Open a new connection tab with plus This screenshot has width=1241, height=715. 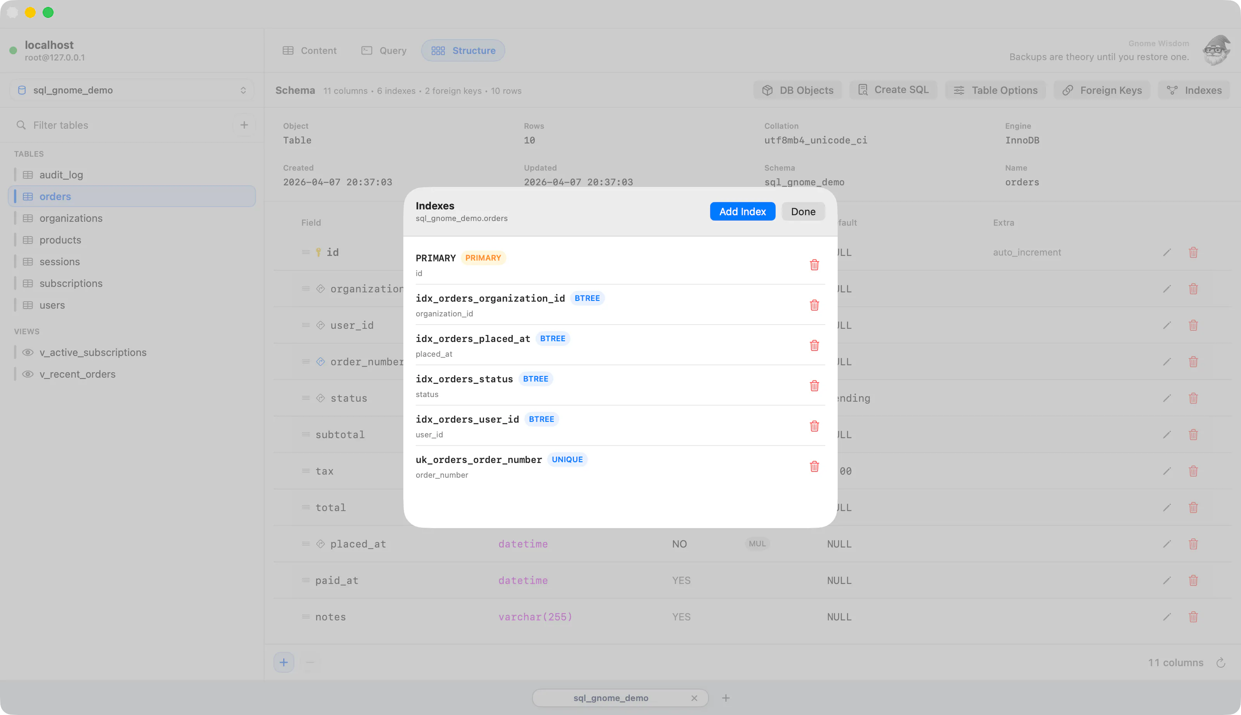click(726, 698)
